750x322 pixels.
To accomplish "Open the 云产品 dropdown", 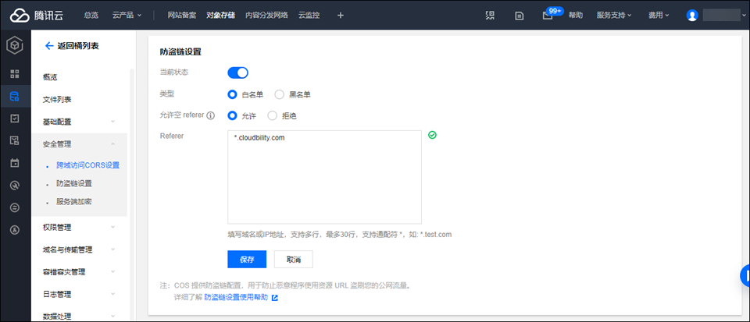I will (x=127, y=15).
